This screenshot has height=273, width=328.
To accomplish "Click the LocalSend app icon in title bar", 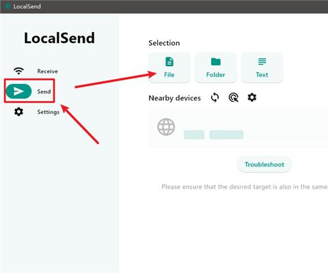I will pos(8,6).
